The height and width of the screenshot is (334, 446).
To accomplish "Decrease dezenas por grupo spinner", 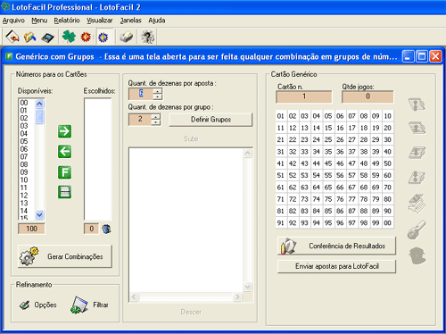I will (x=155, y=122).
